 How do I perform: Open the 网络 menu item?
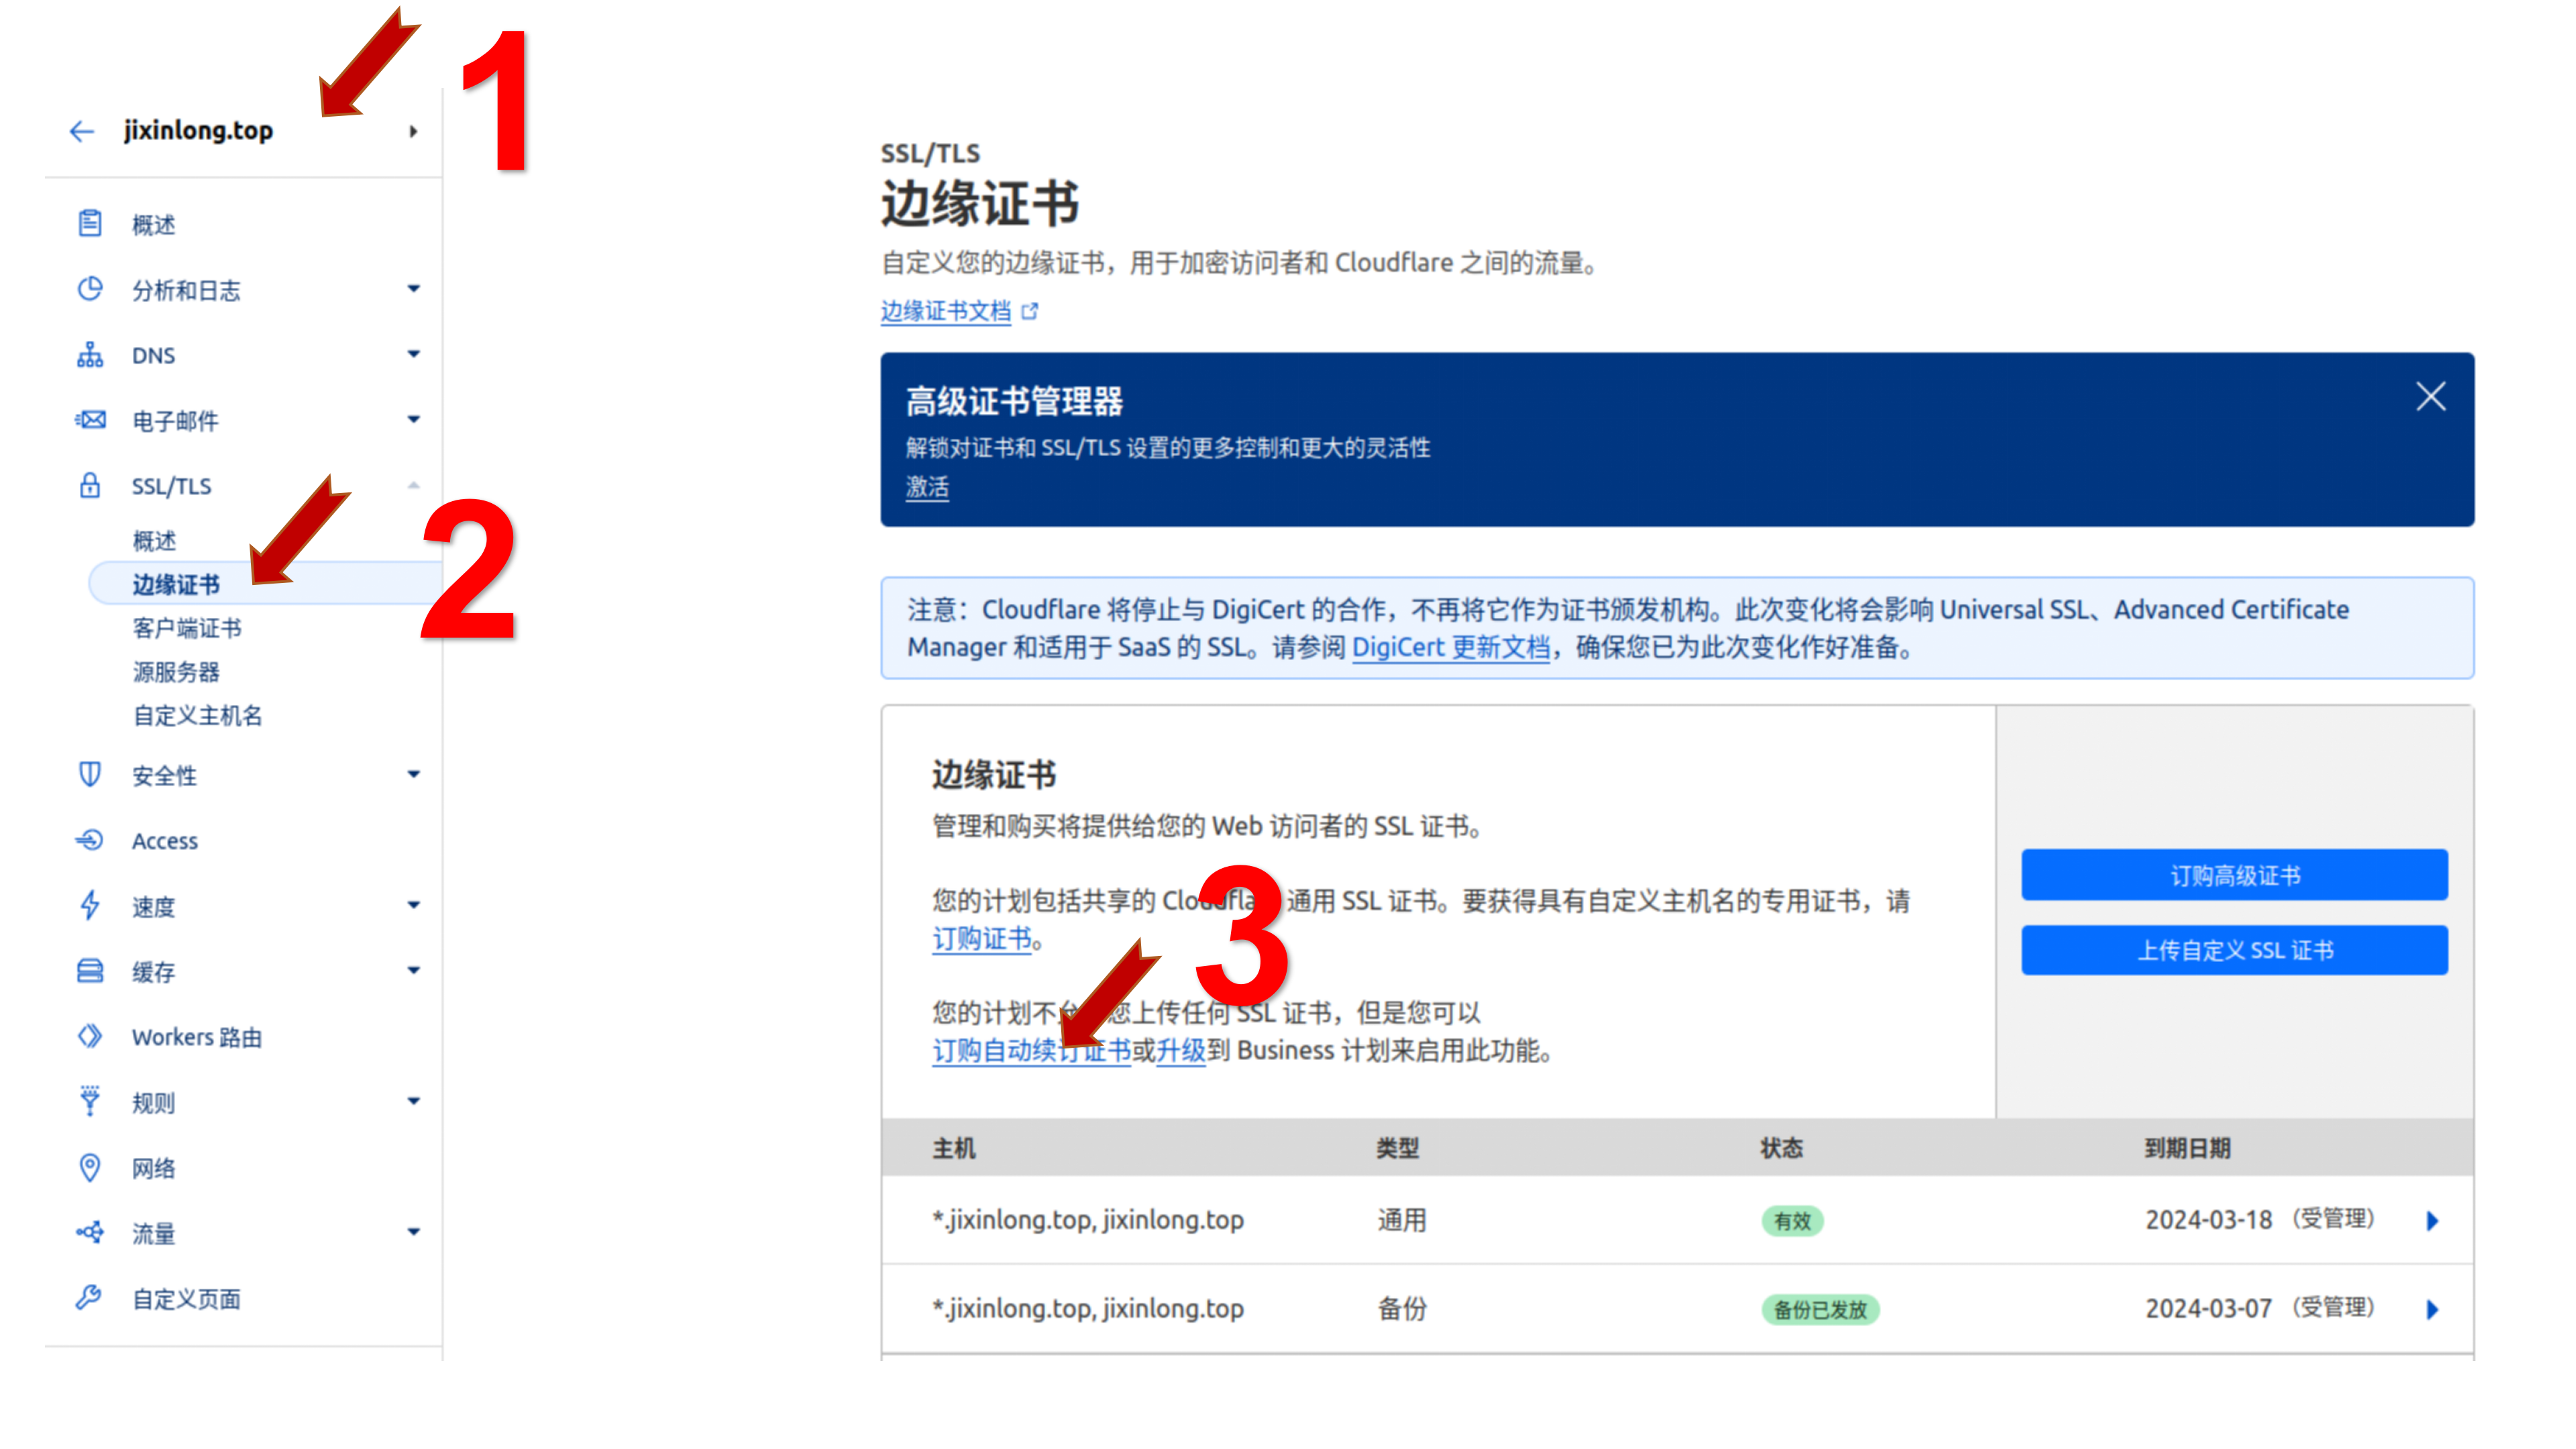tap(154, 1168)
